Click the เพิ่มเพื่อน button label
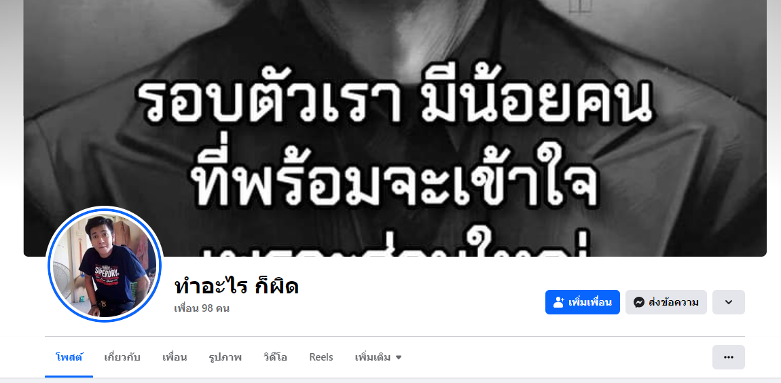The width and height of the screenshot is (781, 383). pyautogui.click(x=590, y=302)
